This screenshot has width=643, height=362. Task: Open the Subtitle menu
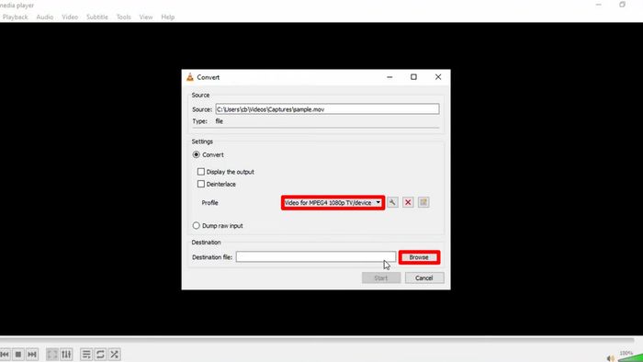[x=97, y=17]
